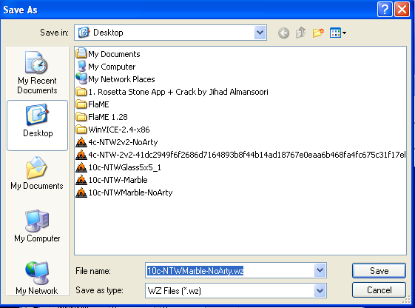Go up one folder level
Viewport: 415px width, 308px height.
(300, 33)
